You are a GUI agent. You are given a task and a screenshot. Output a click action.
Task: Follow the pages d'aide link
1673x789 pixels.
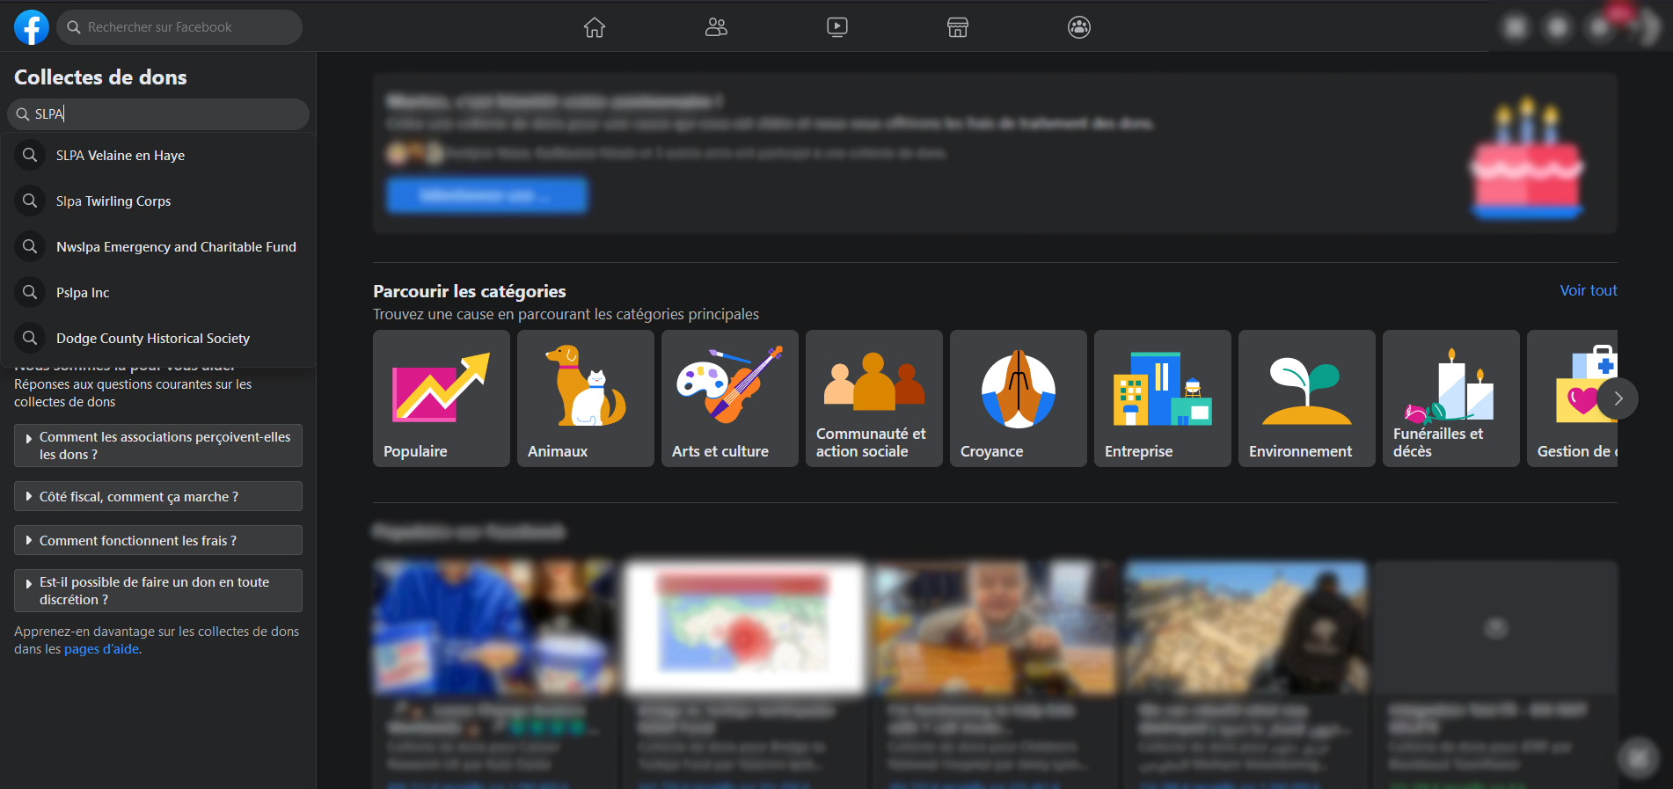(102, 649)
